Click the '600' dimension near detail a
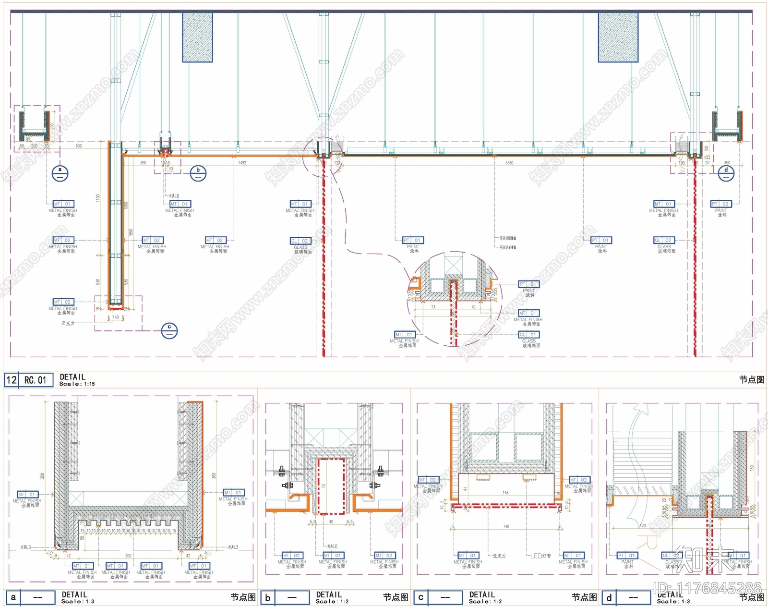Screen dimensions: 768x607 (79, 146)
